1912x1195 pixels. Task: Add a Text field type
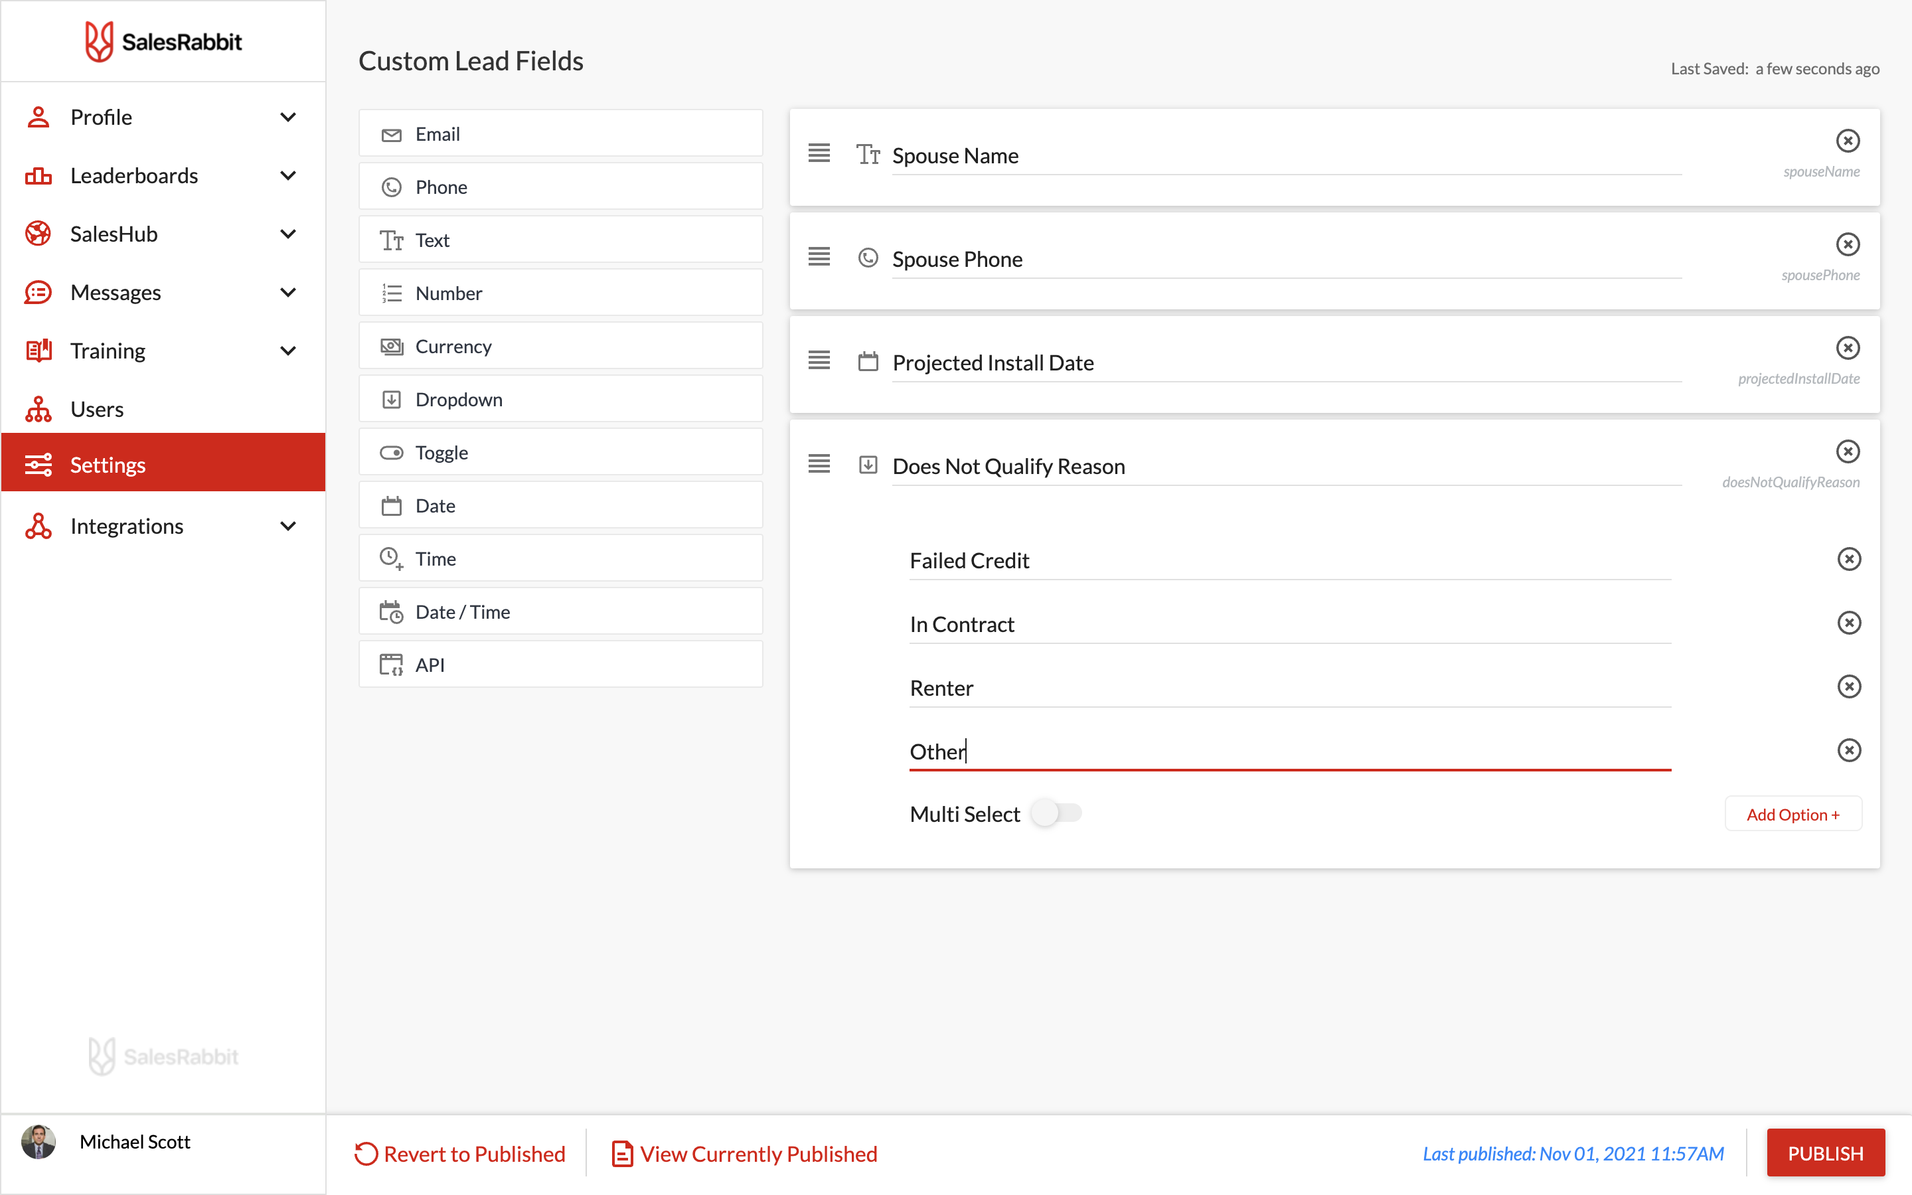[x=561, y=240]
